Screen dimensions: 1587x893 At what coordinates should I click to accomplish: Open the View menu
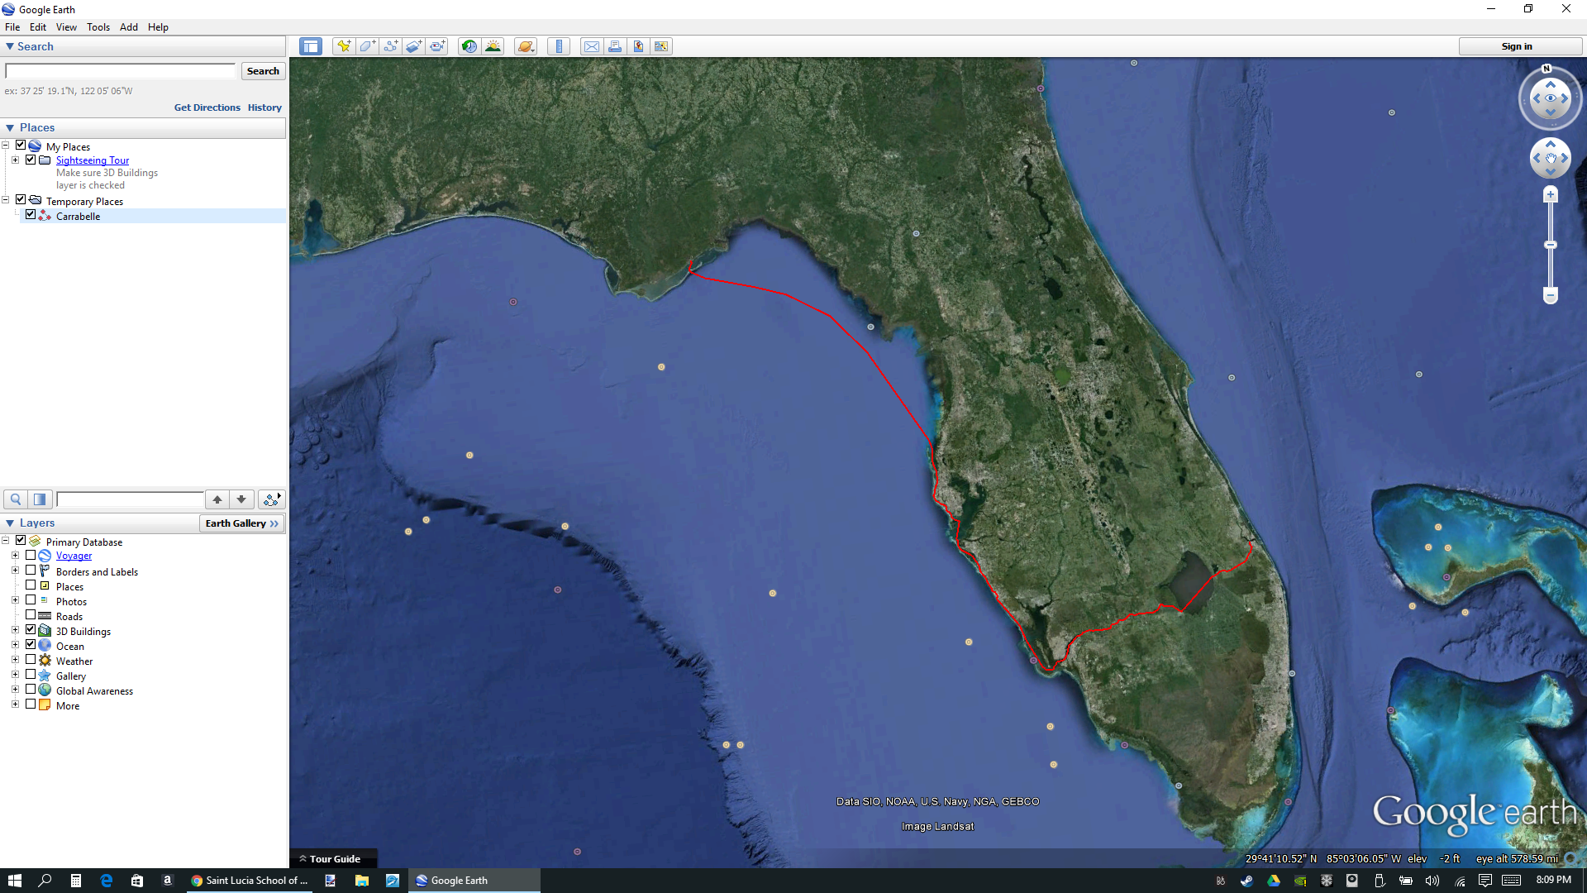click(66, 26)
